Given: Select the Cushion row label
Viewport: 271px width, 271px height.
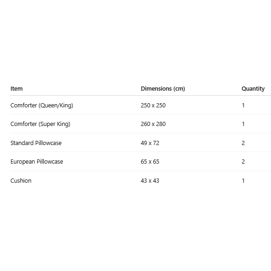Looking at the screenshot, I should pyautogui.click(x=21, y=181).
